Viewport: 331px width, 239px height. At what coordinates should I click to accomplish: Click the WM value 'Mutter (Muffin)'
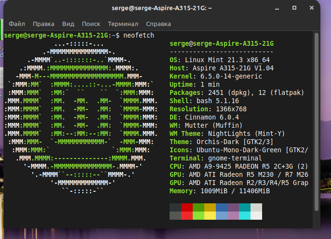[213, 125]
